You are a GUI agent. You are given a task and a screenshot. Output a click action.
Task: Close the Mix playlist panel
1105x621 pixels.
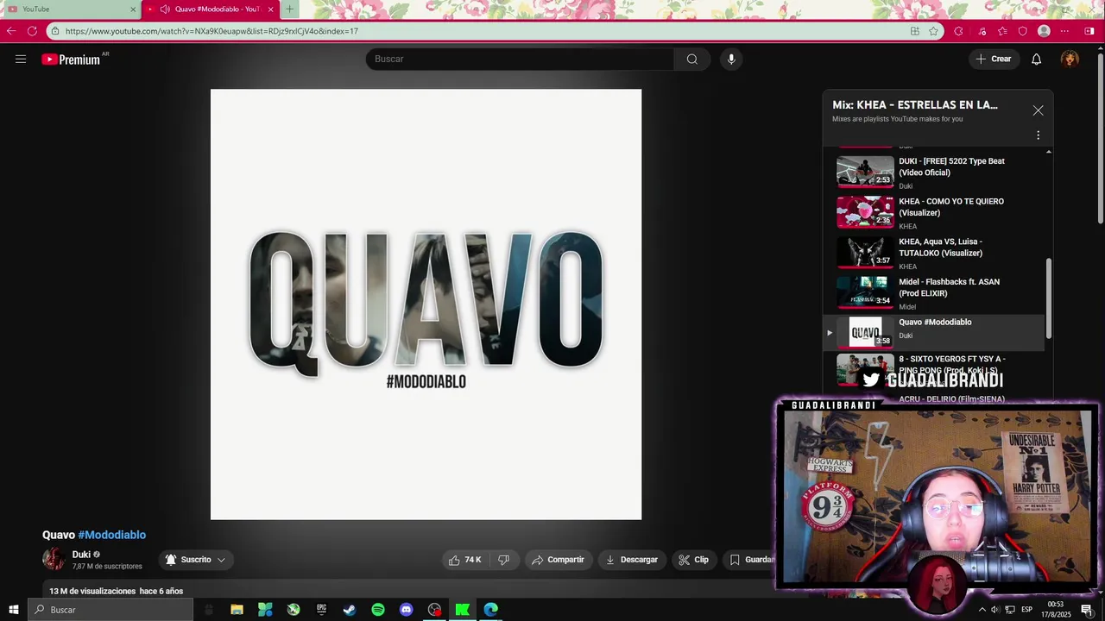click(1038, 110)
